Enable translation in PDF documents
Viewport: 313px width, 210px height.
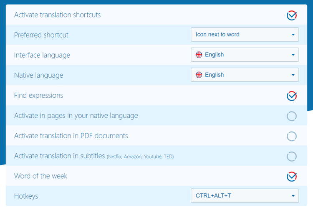(291, 136)
